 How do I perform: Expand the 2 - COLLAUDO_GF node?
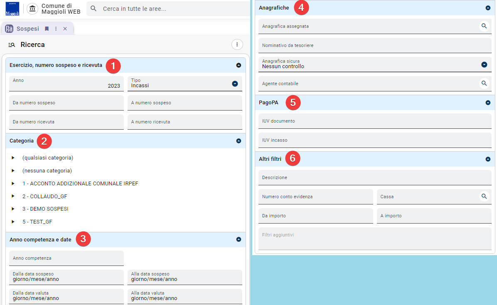pos(13,196)
